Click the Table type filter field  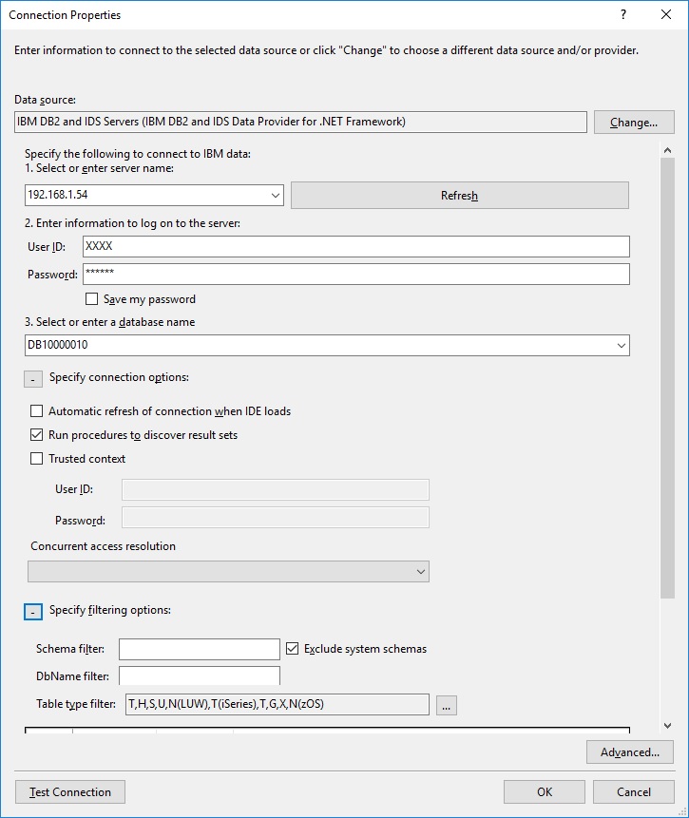pyautogui.click(x=278, y=704)
